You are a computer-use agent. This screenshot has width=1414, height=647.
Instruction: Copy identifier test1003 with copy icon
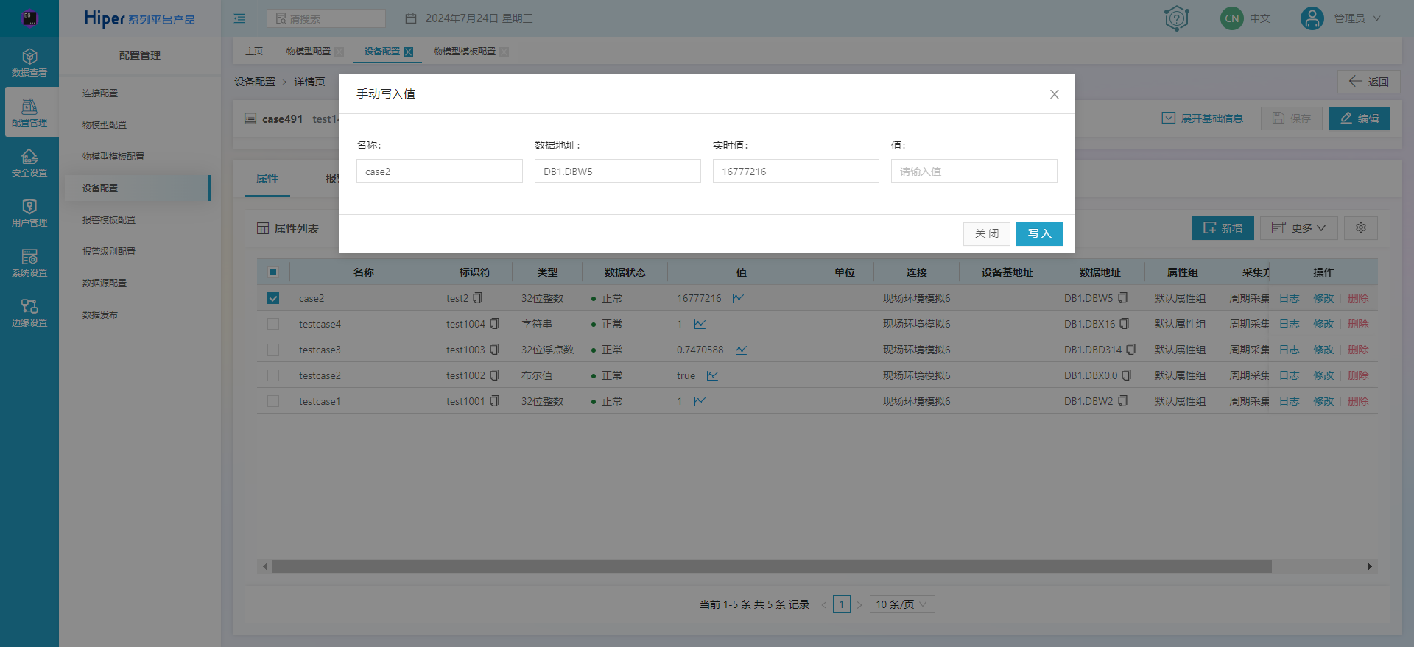495,350
